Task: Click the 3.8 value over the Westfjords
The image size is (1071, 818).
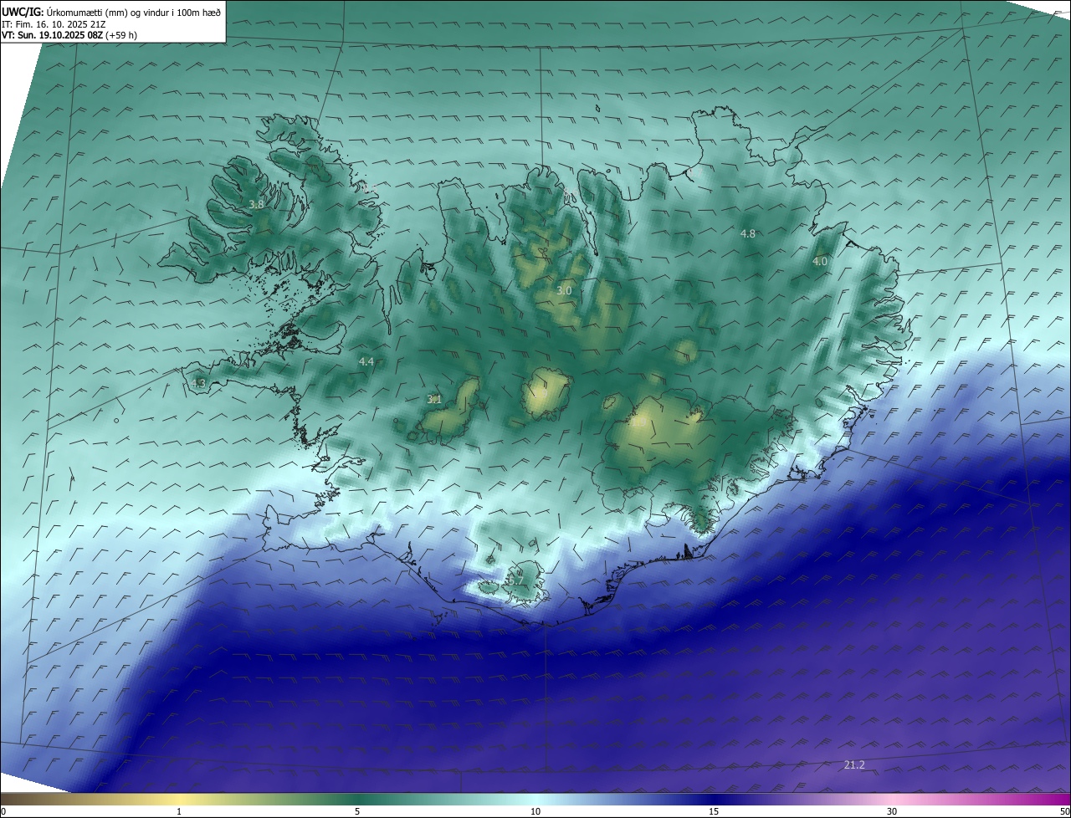Action: pyautogui.click(x=256, y=204)
